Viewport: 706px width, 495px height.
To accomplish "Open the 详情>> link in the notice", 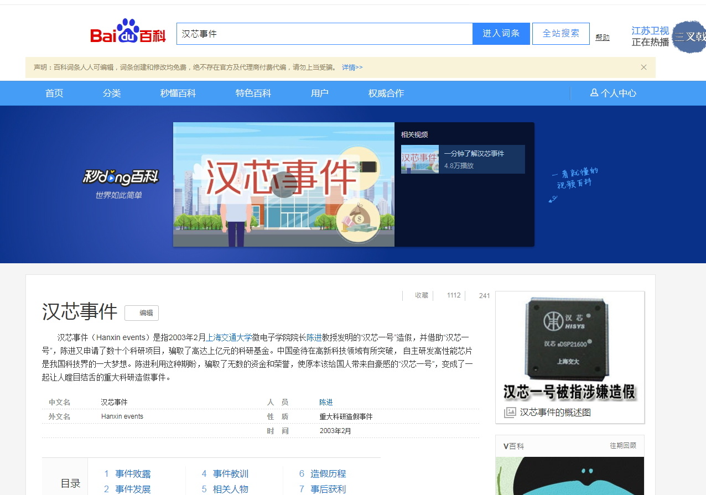I will click(352, 67).
